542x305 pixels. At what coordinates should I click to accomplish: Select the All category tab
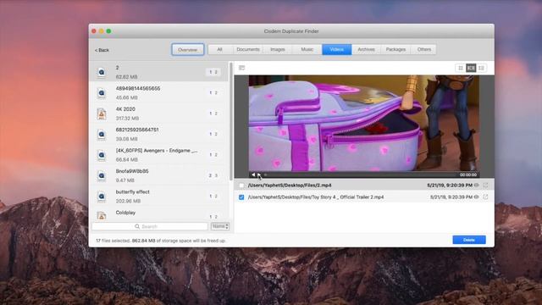click(220, 49)
